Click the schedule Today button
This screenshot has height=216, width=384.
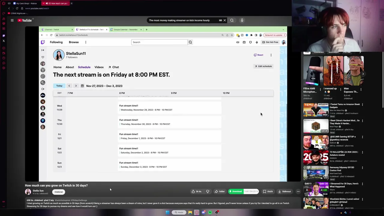point(59,86)
